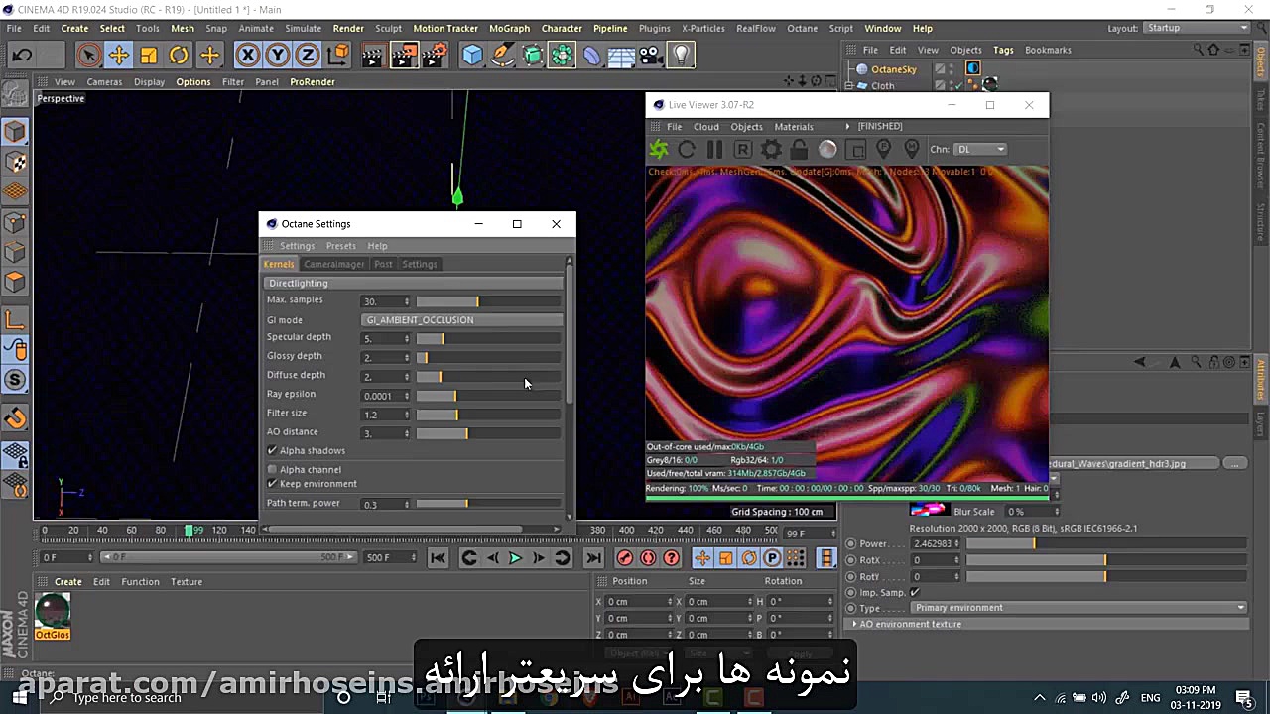Open the MoGraph menu
Screen dimensions: 1270x714
point(509,28)
